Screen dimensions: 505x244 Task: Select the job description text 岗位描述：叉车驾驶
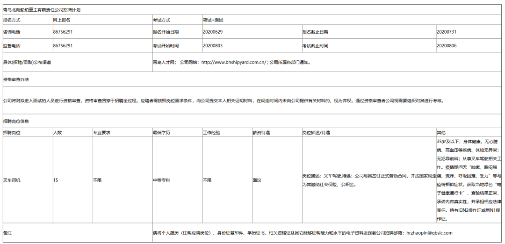point(369,180)
